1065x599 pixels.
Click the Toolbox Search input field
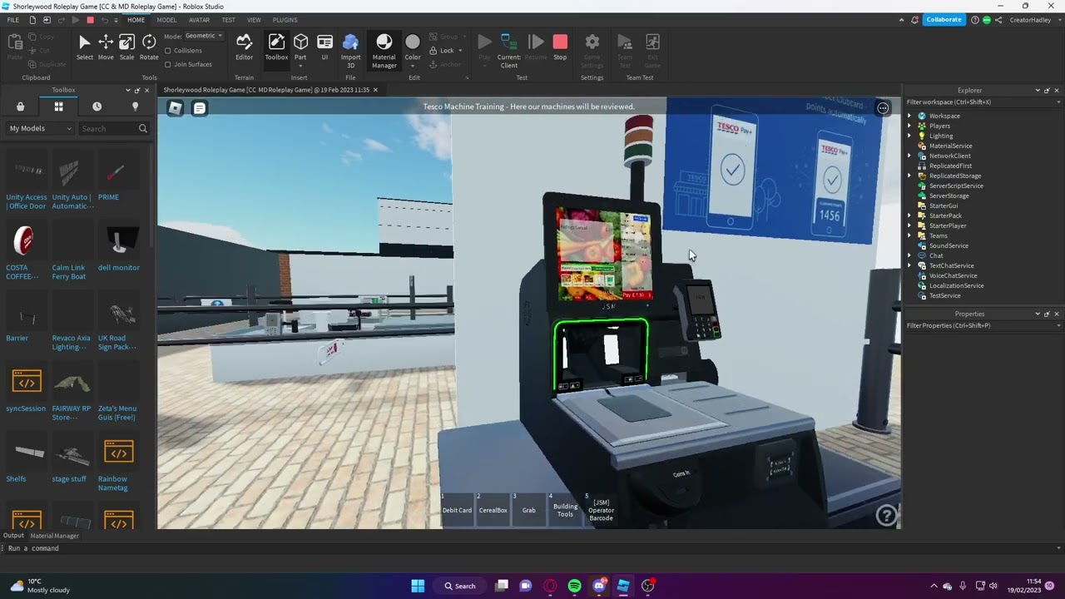(108, 128)
